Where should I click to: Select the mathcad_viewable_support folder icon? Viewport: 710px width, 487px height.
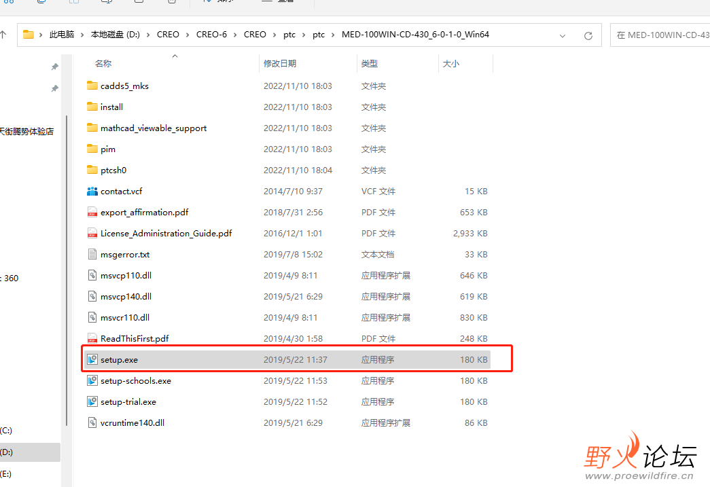(x=92, y=128)
